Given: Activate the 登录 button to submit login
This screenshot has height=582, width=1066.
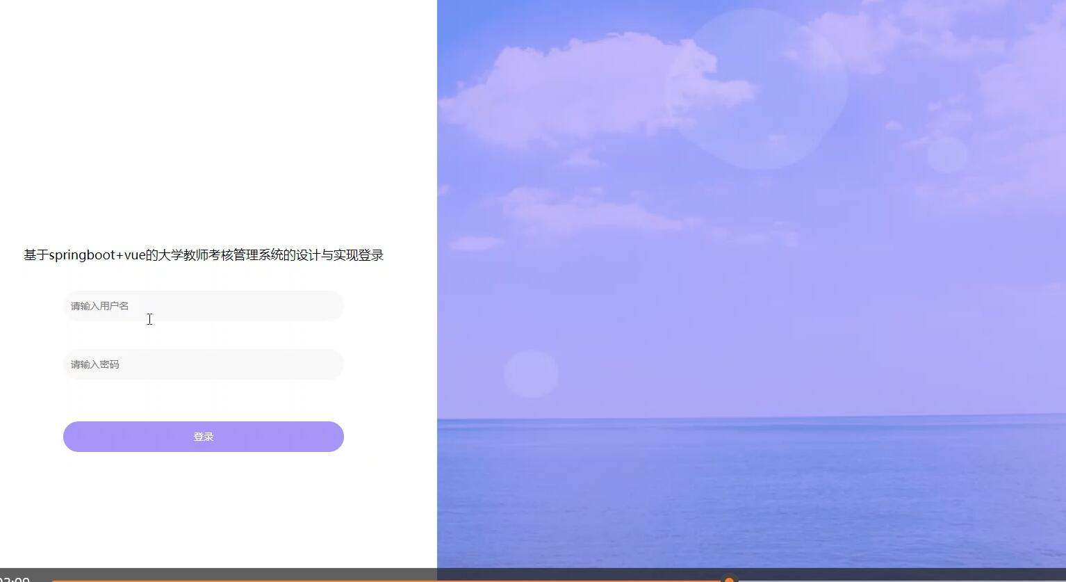Looking at the screenshot, I should click(x=203, y=436).
